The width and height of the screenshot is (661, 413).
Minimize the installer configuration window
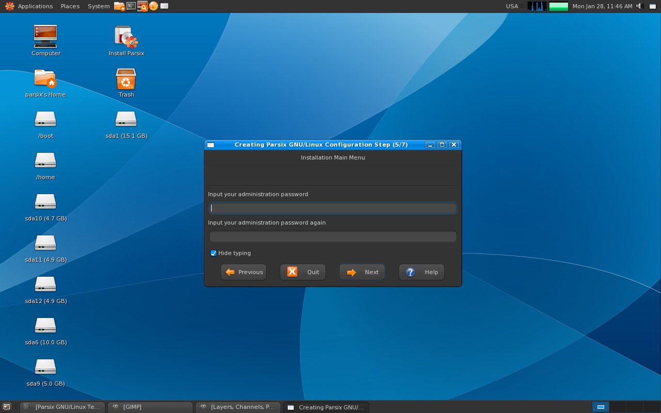pyautogui.click(x=431, y=145)
